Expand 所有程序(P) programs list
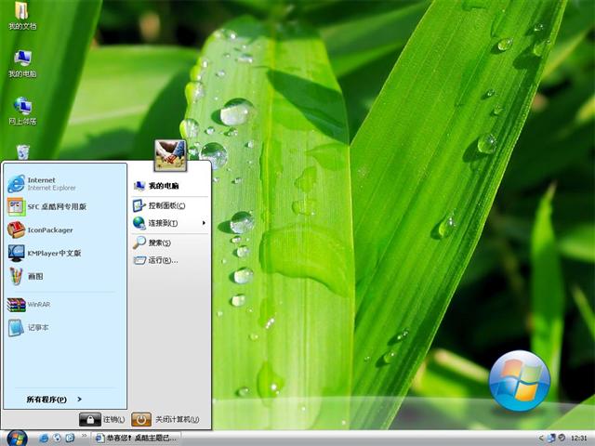 pyautogui.click(x=54, y=399)
